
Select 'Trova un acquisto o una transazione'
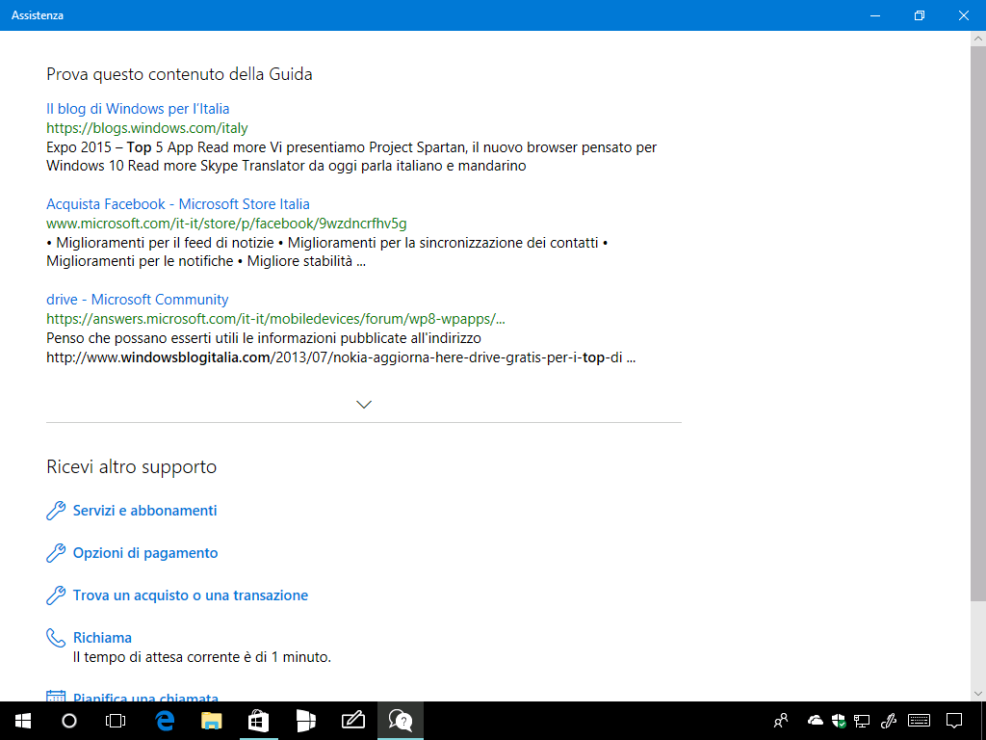coord(191,595)
